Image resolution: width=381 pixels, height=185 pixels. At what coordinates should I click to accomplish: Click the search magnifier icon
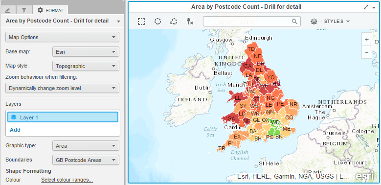[294, 22]
